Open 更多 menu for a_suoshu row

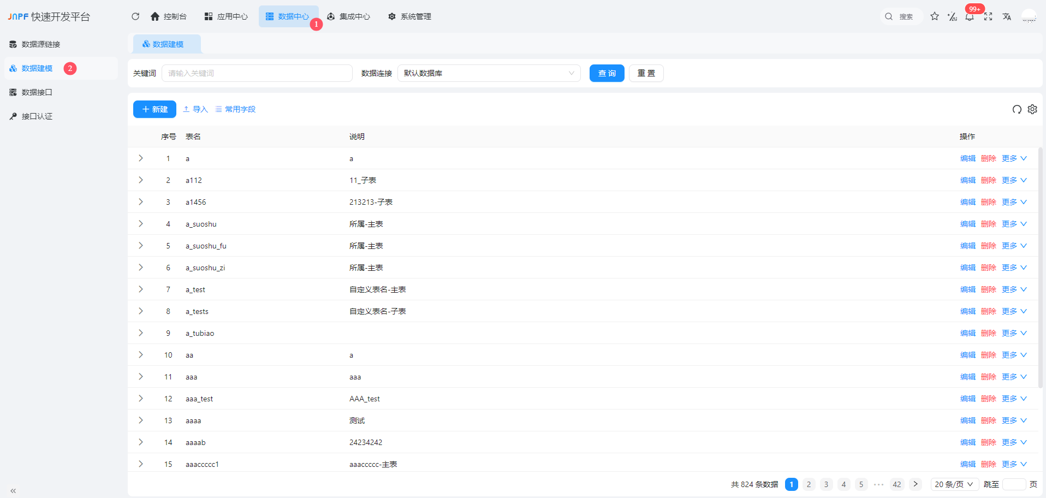(1014, 224)
